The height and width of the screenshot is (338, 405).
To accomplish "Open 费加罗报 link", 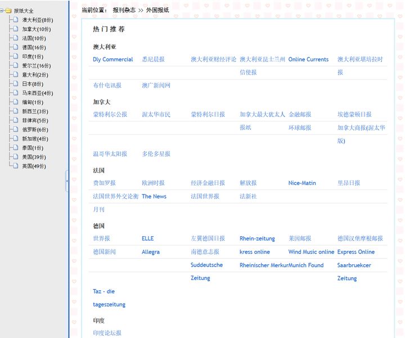I will tap(105, 183).
